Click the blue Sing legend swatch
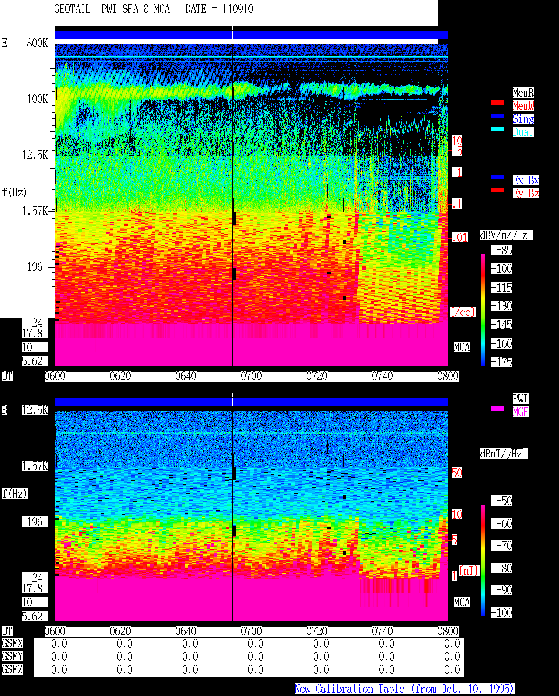559x696 pixels. point(498,116)
